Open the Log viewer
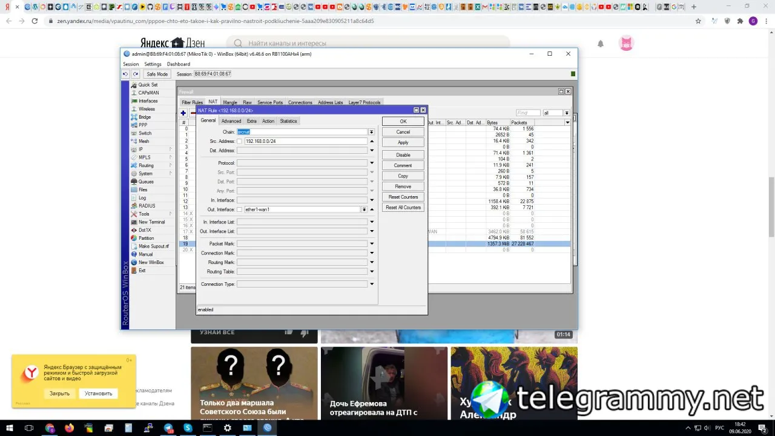 pos(142,198)
